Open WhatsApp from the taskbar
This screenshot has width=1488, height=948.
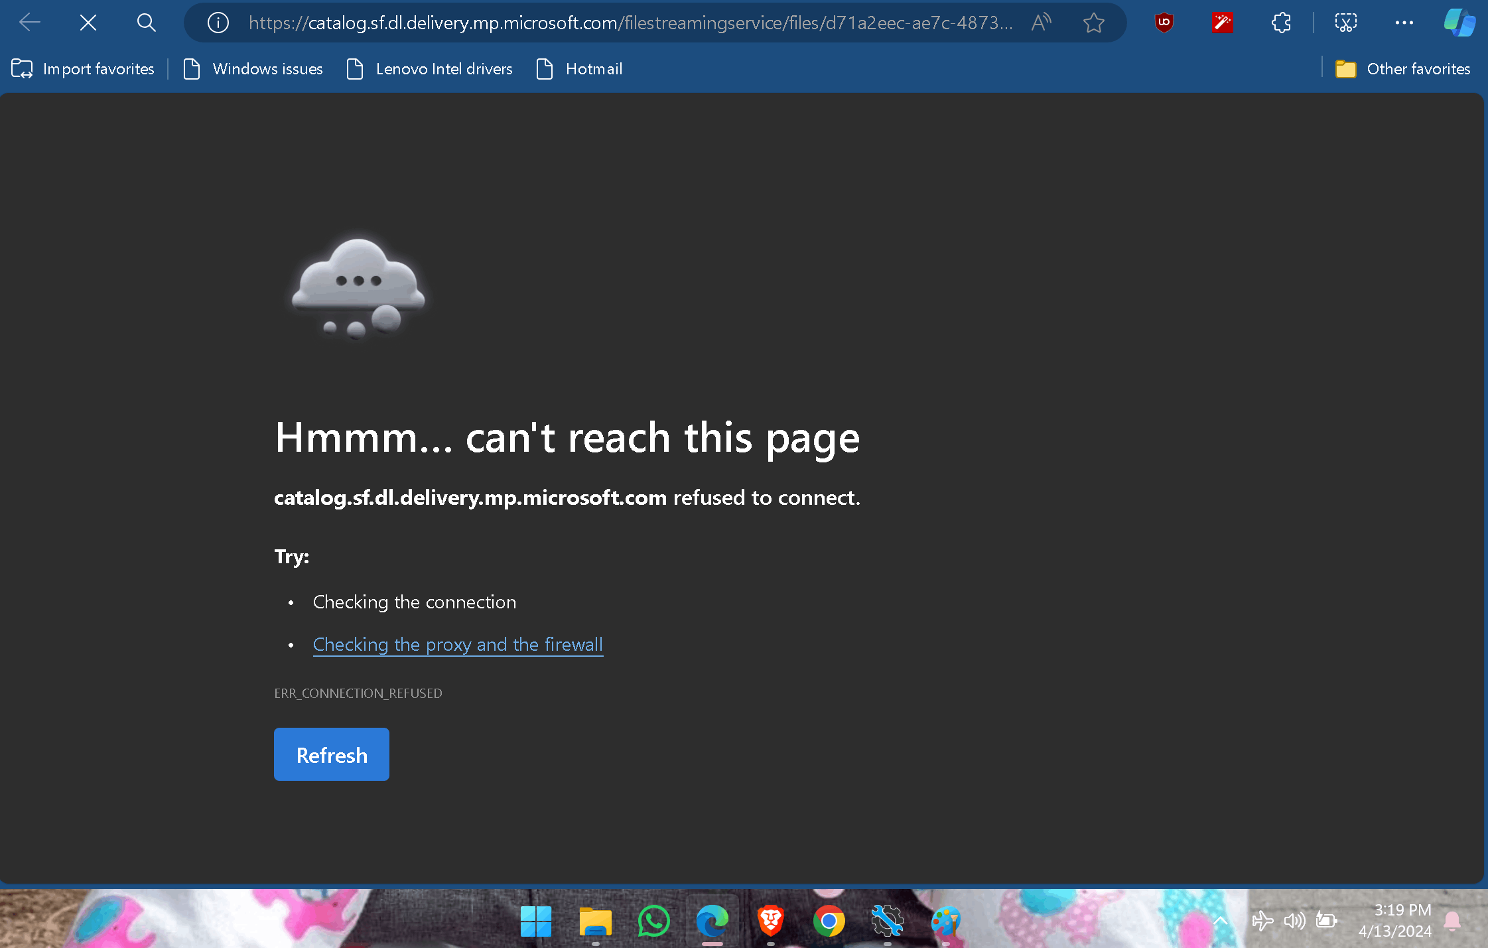[653, 921]
